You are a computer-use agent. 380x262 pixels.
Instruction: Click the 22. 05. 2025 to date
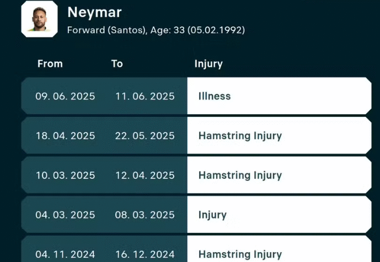coord(144,136)
